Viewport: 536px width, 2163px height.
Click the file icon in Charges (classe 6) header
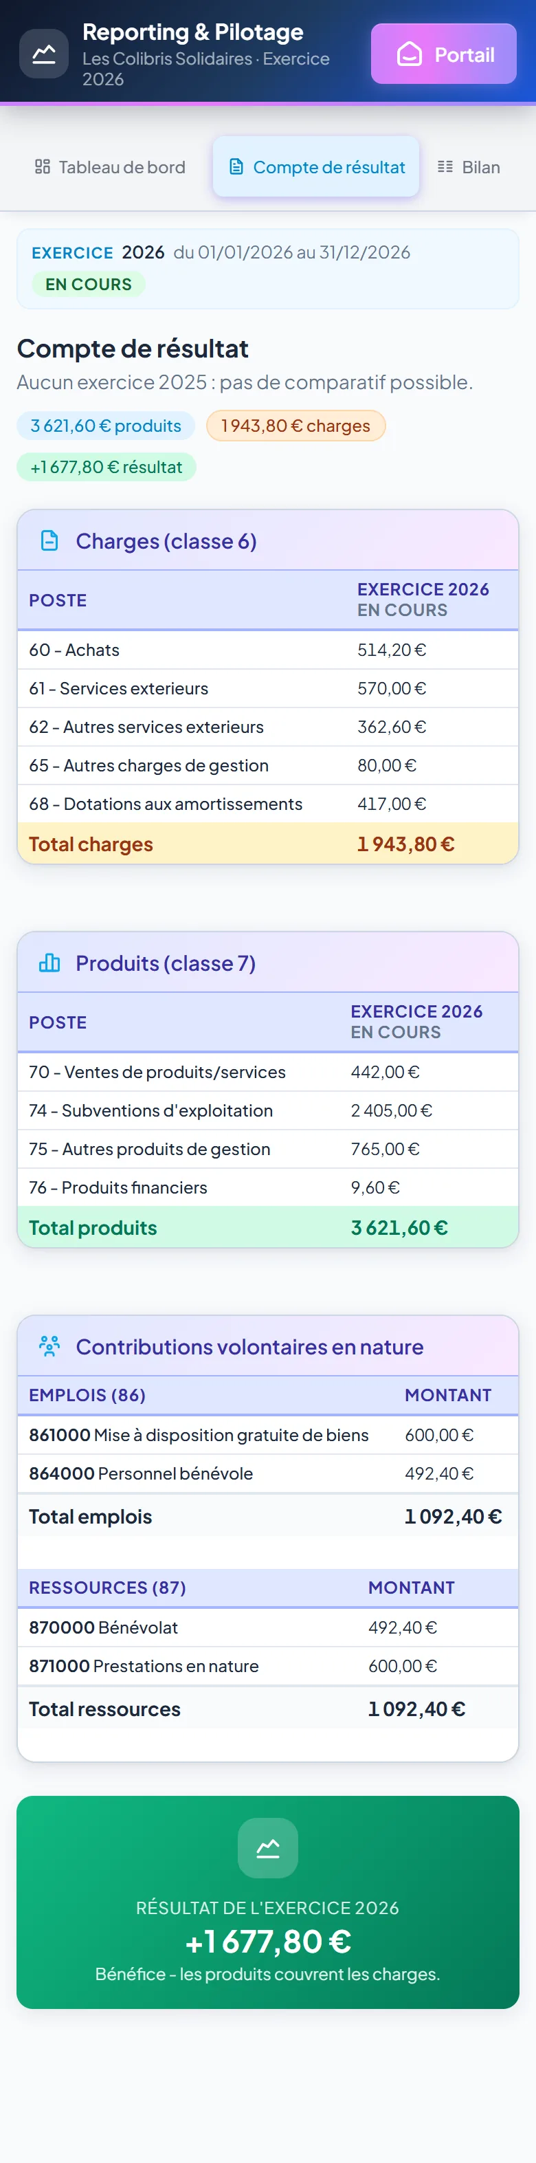(x=49, y=540)
